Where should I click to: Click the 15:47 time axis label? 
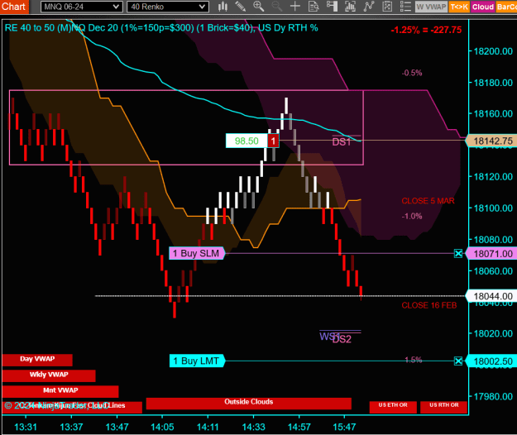point(344,427)
